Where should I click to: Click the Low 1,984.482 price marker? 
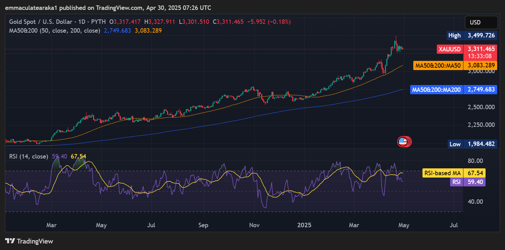(x=472, y=144)
